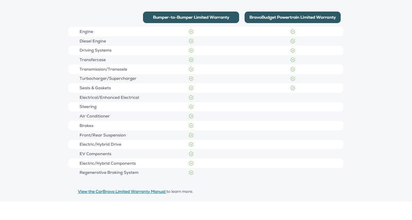Click the Electric/Hybrid Components row label
This screenshot has height=220, width=412.
(108, 163)
